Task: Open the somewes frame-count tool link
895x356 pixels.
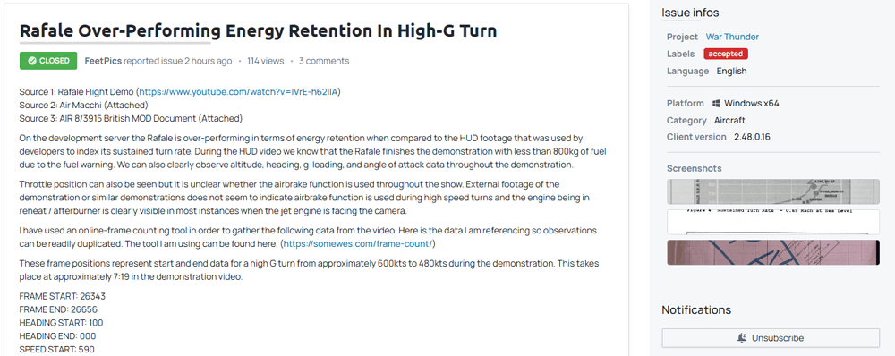Action: pos(359,244)
